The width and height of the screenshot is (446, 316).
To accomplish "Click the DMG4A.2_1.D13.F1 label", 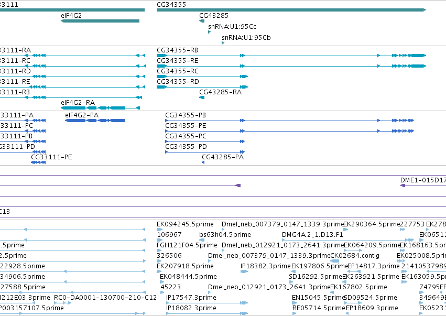I will 312,235.
